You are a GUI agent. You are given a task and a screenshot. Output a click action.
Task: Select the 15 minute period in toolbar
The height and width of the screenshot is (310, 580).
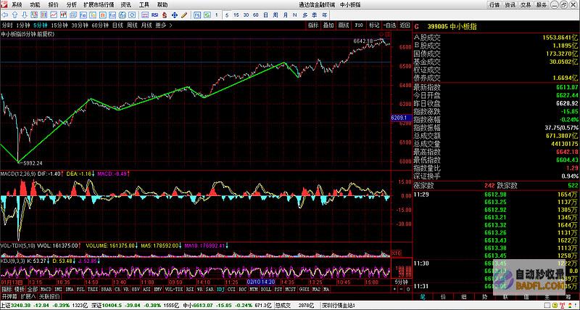click(x=236, y=15)
